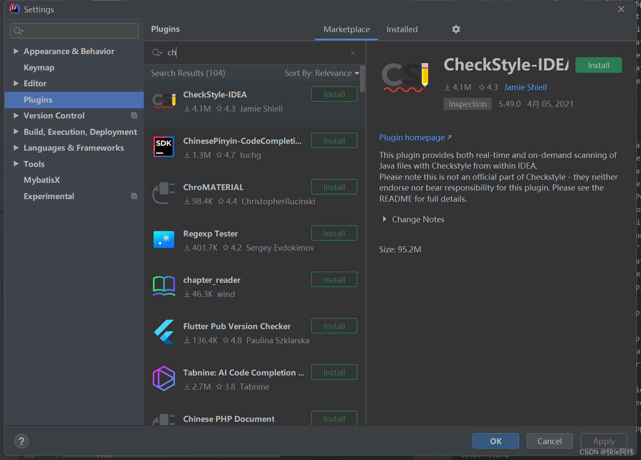Expand the Version Control tree arrow
This screenshot has width=641, height=460.
tap(16, 115)
